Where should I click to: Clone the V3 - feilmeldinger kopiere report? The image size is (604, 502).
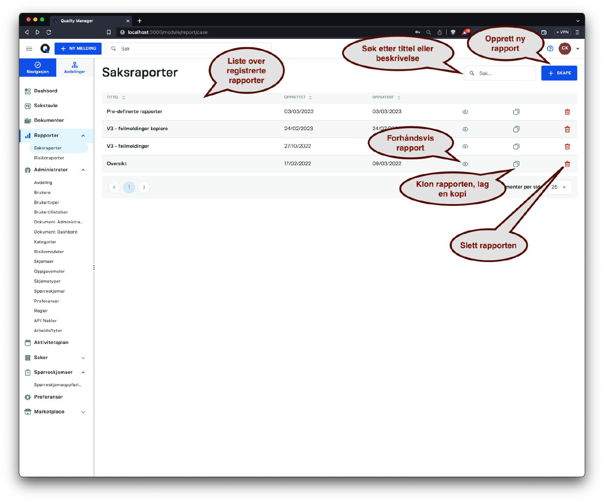point(516,129)
